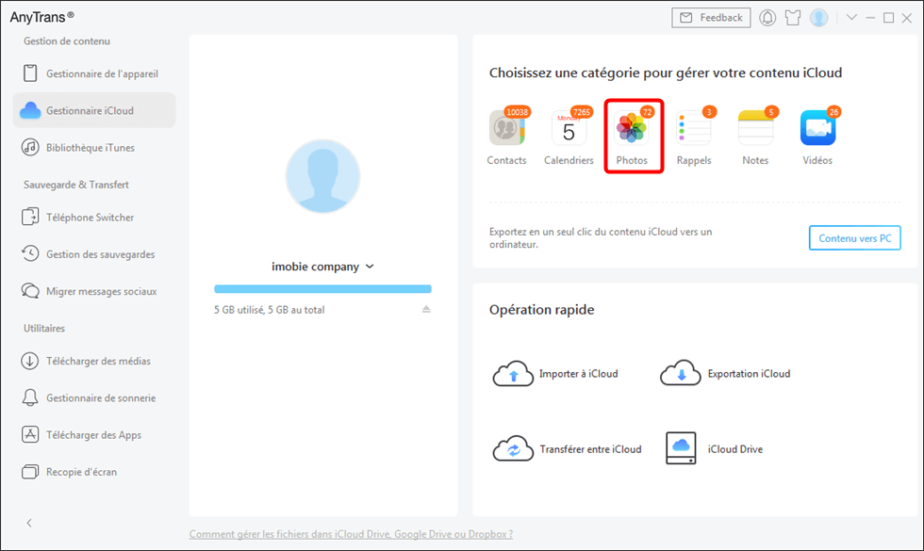Open Gestionnaire de sonnerie in sidebar

[94, 397]
